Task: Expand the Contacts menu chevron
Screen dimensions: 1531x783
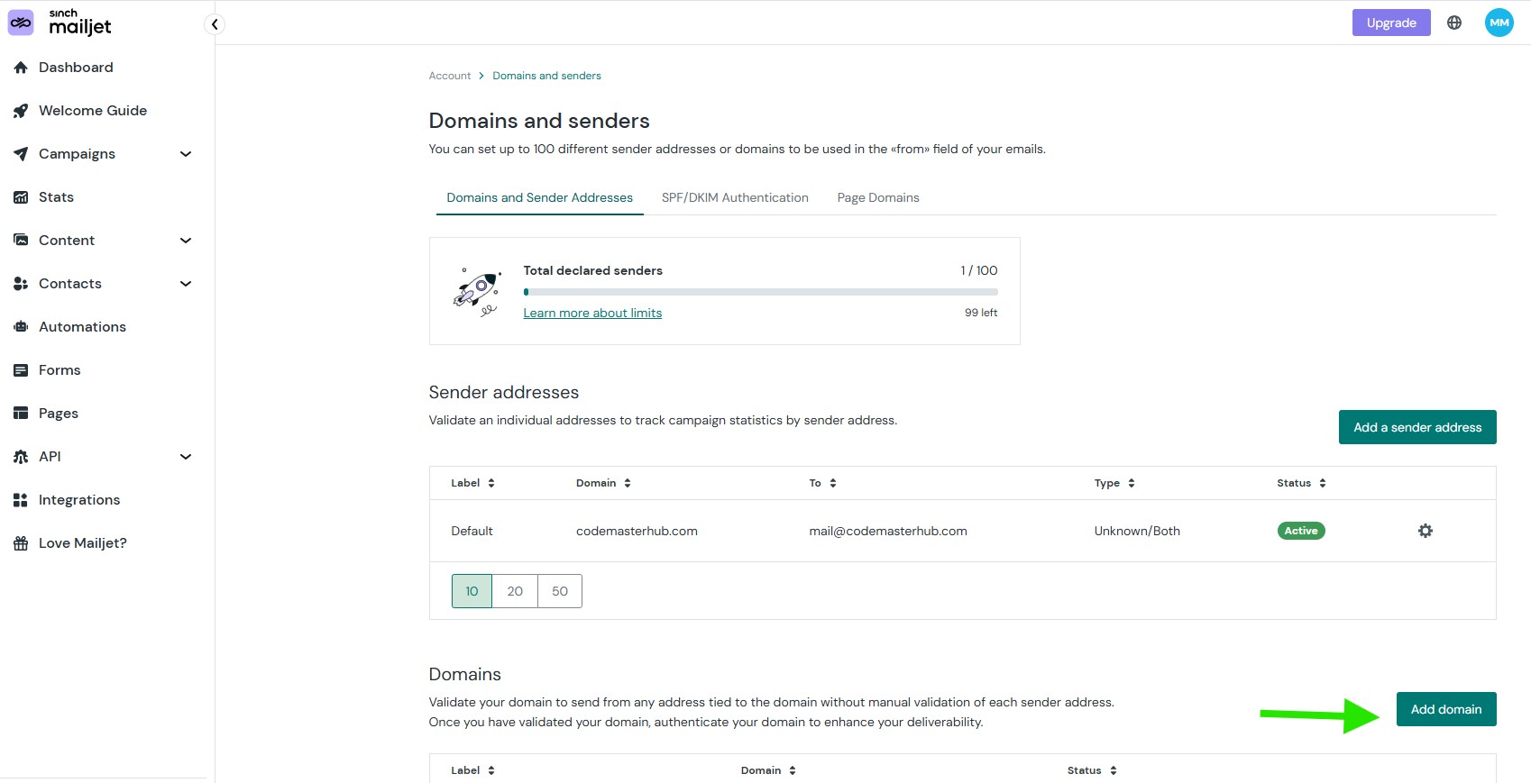Action: point(186,284)
